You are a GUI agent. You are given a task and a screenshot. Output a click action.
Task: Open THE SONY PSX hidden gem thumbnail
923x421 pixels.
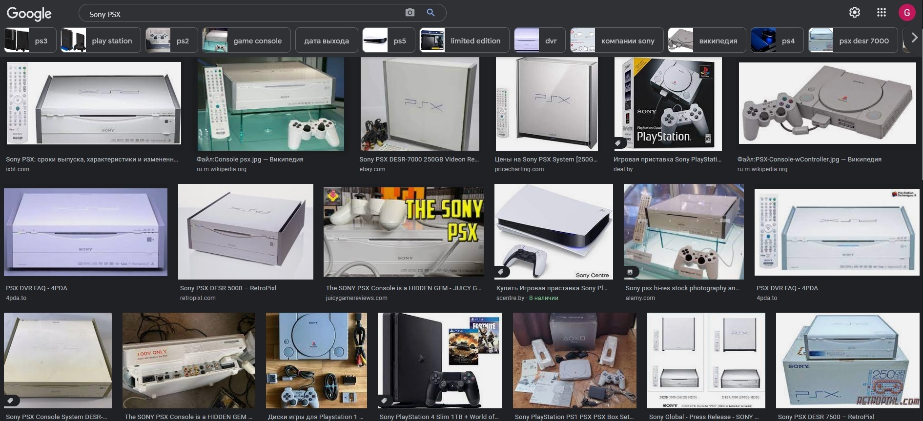pyautogui.click(x=404, y=232)
